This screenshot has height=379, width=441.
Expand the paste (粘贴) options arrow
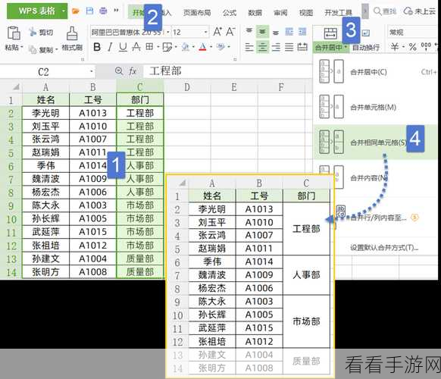[x=22, y=46]
